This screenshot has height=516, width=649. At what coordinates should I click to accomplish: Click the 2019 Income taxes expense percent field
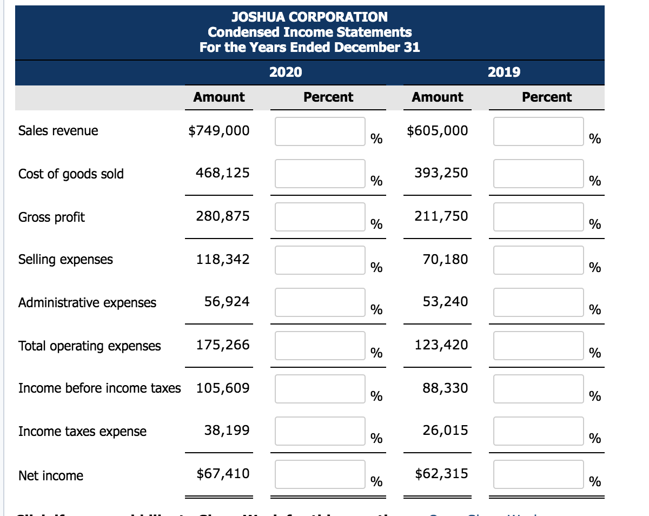point(538,431)
